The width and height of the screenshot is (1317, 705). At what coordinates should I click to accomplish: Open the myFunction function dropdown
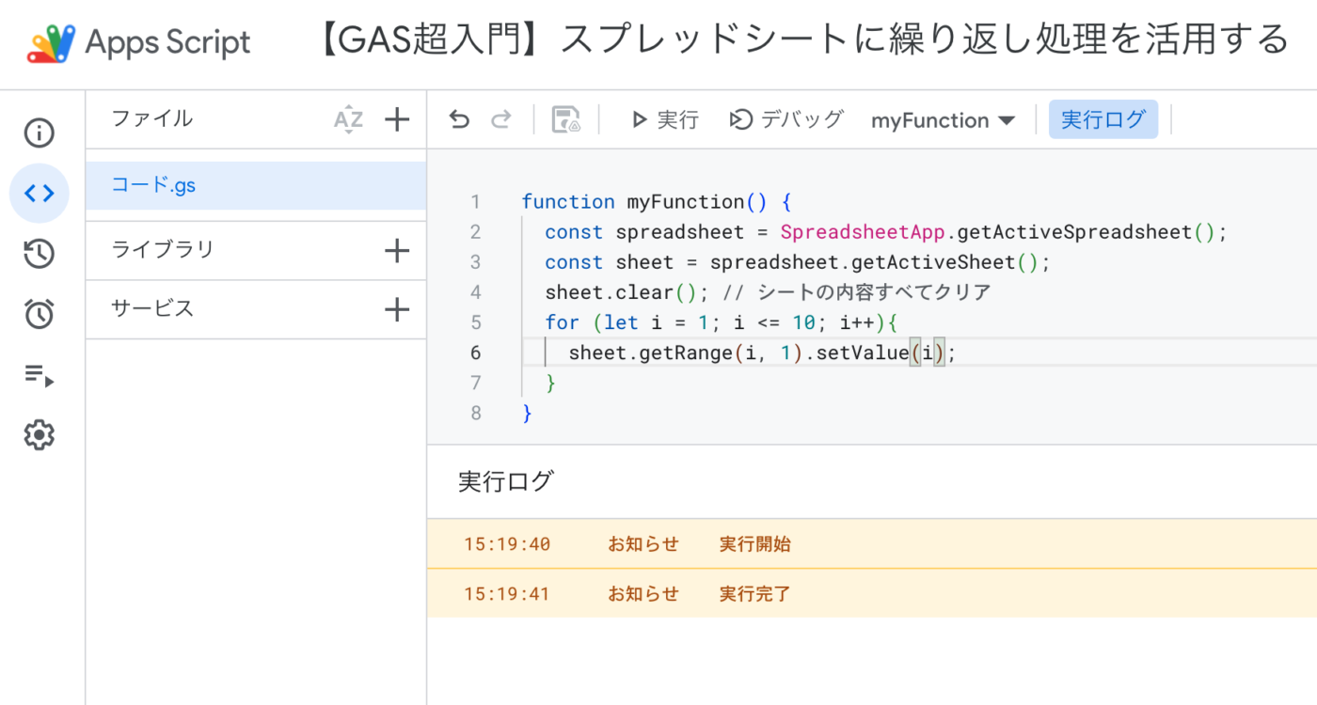coord(943,120)
